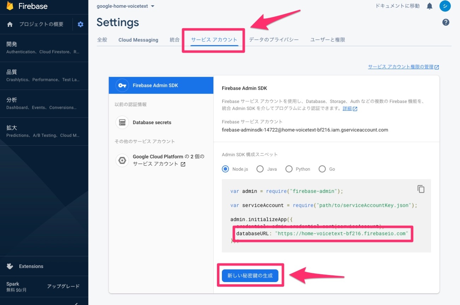Expand the 開発 sidebar section
Viewport: 460px width, 305px height.
click(x=44, y=48)
